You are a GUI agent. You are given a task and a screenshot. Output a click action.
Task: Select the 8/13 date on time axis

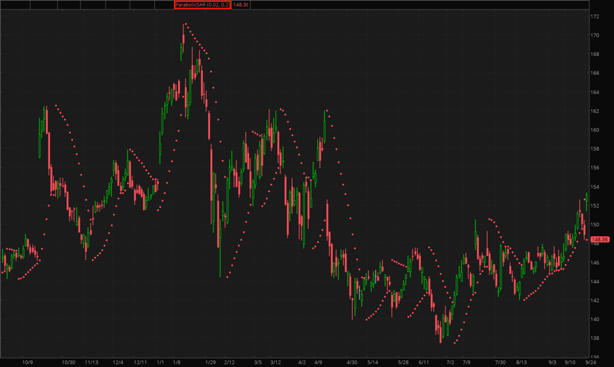click(522, 362)
